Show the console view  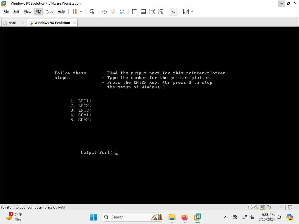pyautogui.click(x=173, y=12)
